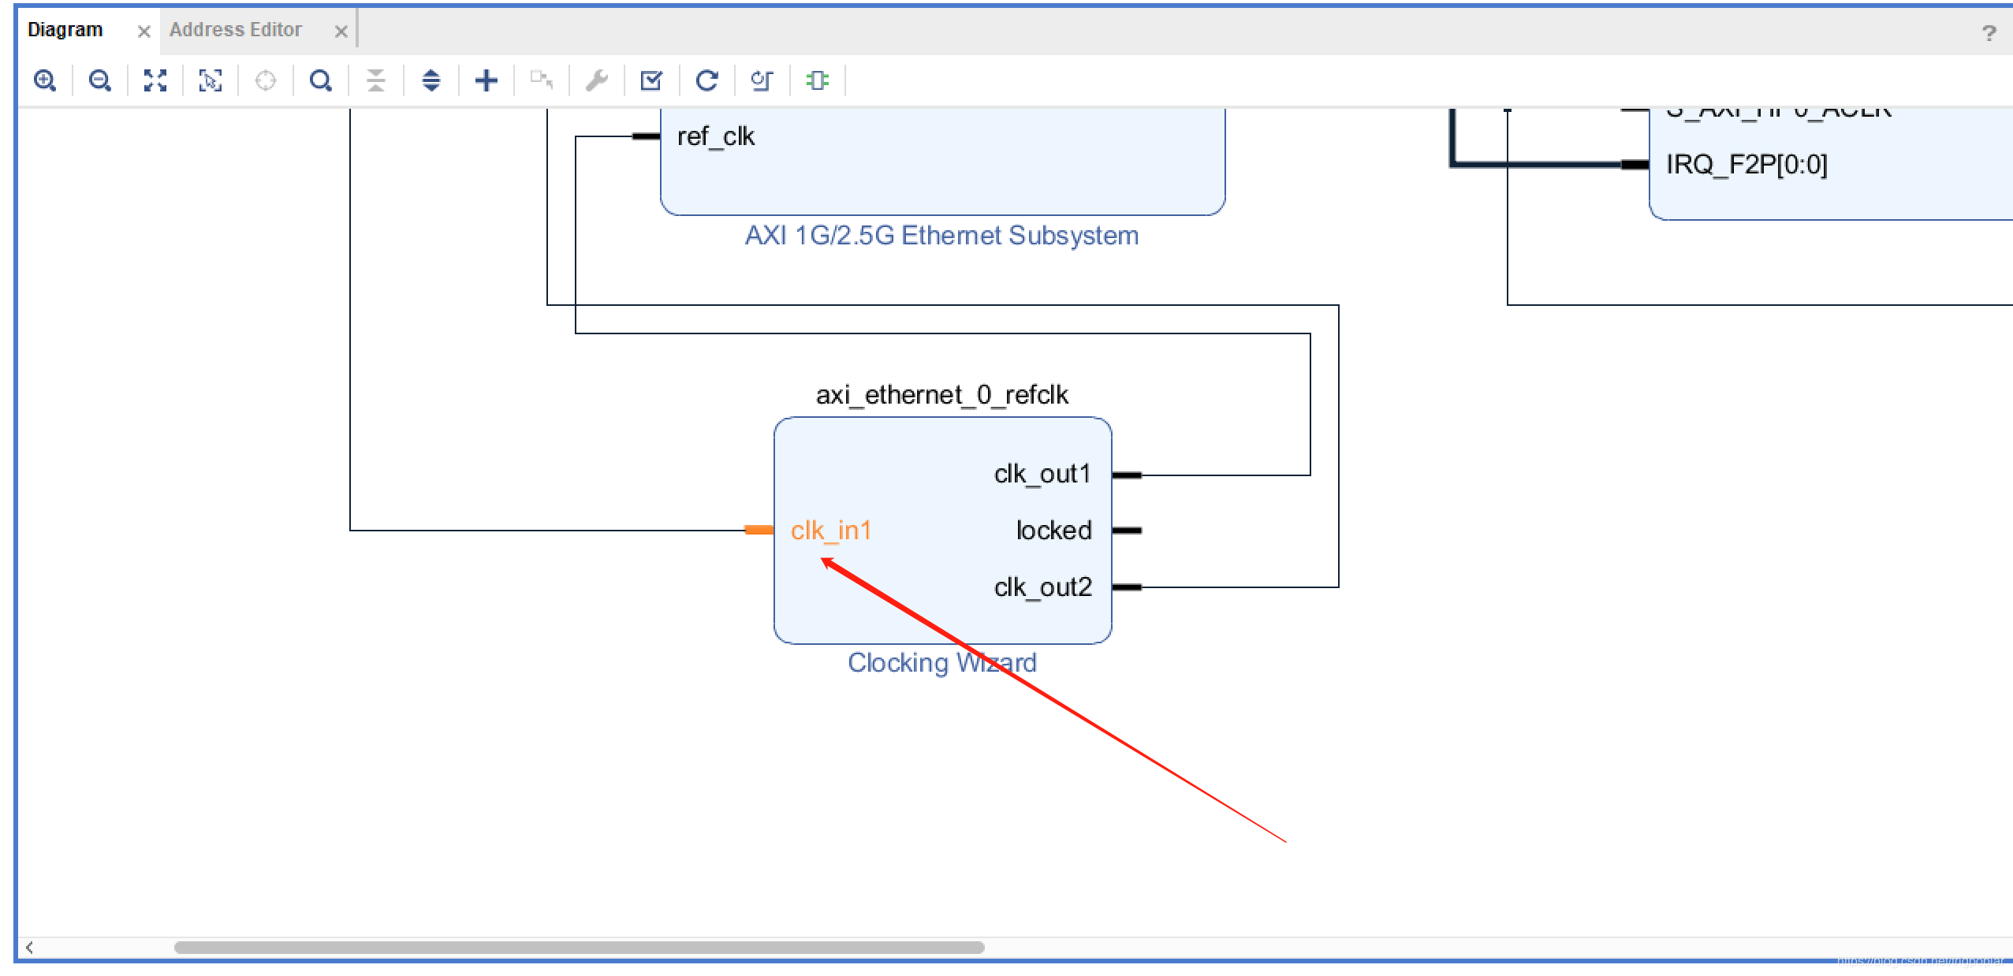Image resolution: width=2013 pixels, height=976 pixels.
Task: Click the horizontal scrollbar thumb
Action: point(580,948)
